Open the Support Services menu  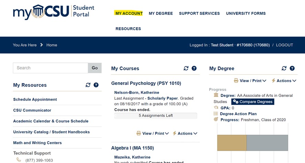199,13
